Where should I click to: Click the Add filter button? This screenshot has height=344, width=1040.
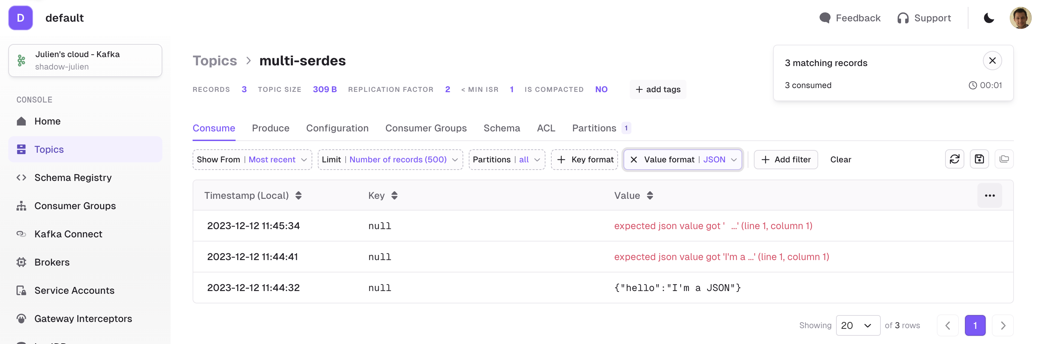click(786, 160)
